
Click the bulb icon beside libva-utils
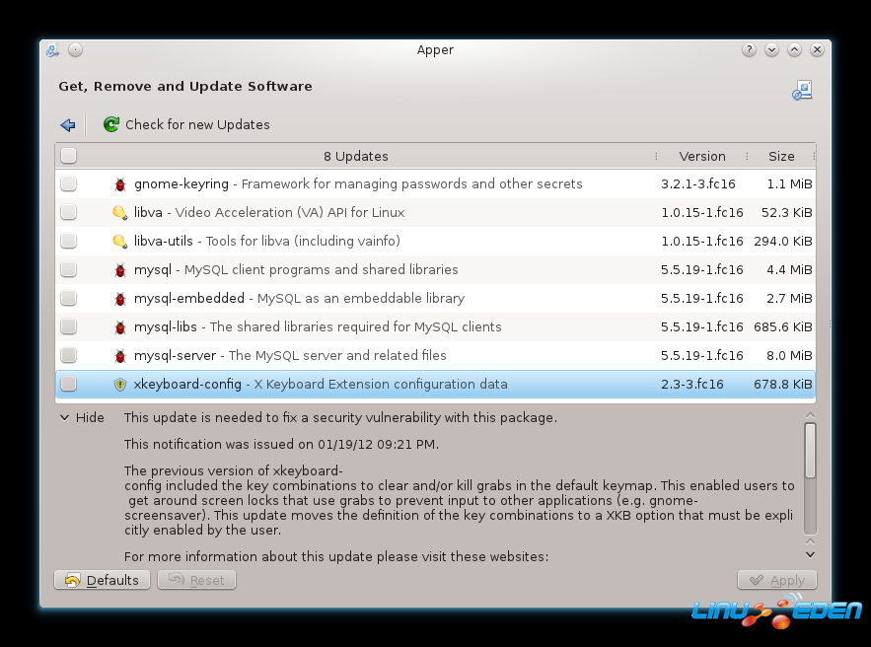tap(120, 242)
